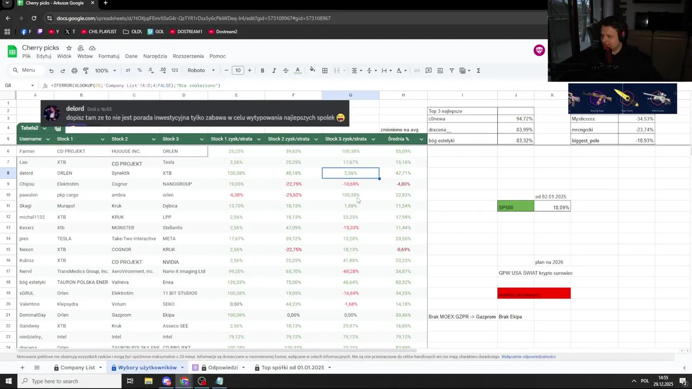
Task: Open a new Chrome tab
Action: pyautogui.click(x=105, y=3)
